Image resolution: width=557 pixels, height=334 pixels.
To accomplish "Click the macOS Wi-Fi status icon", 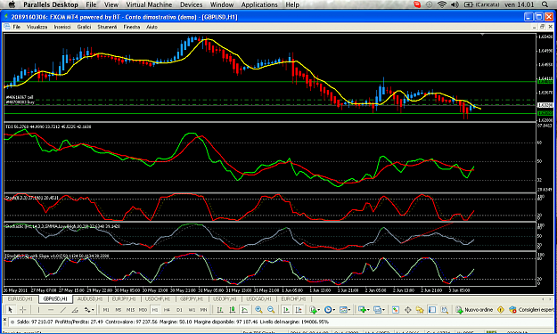I will (442, 4).
